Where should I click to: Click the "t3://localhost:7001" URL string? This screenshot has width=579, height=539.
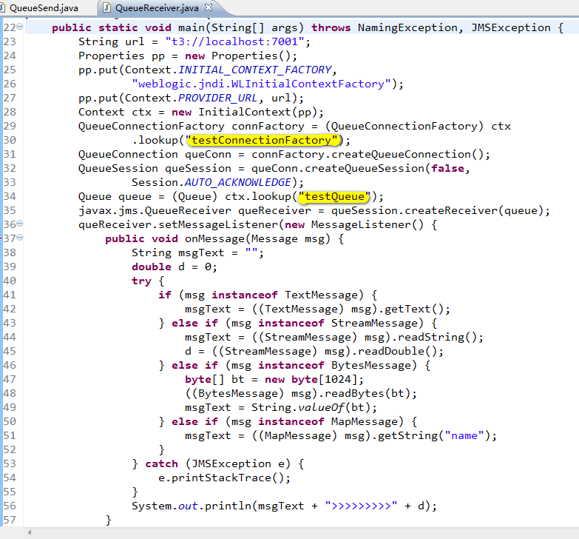pos(237,41)
